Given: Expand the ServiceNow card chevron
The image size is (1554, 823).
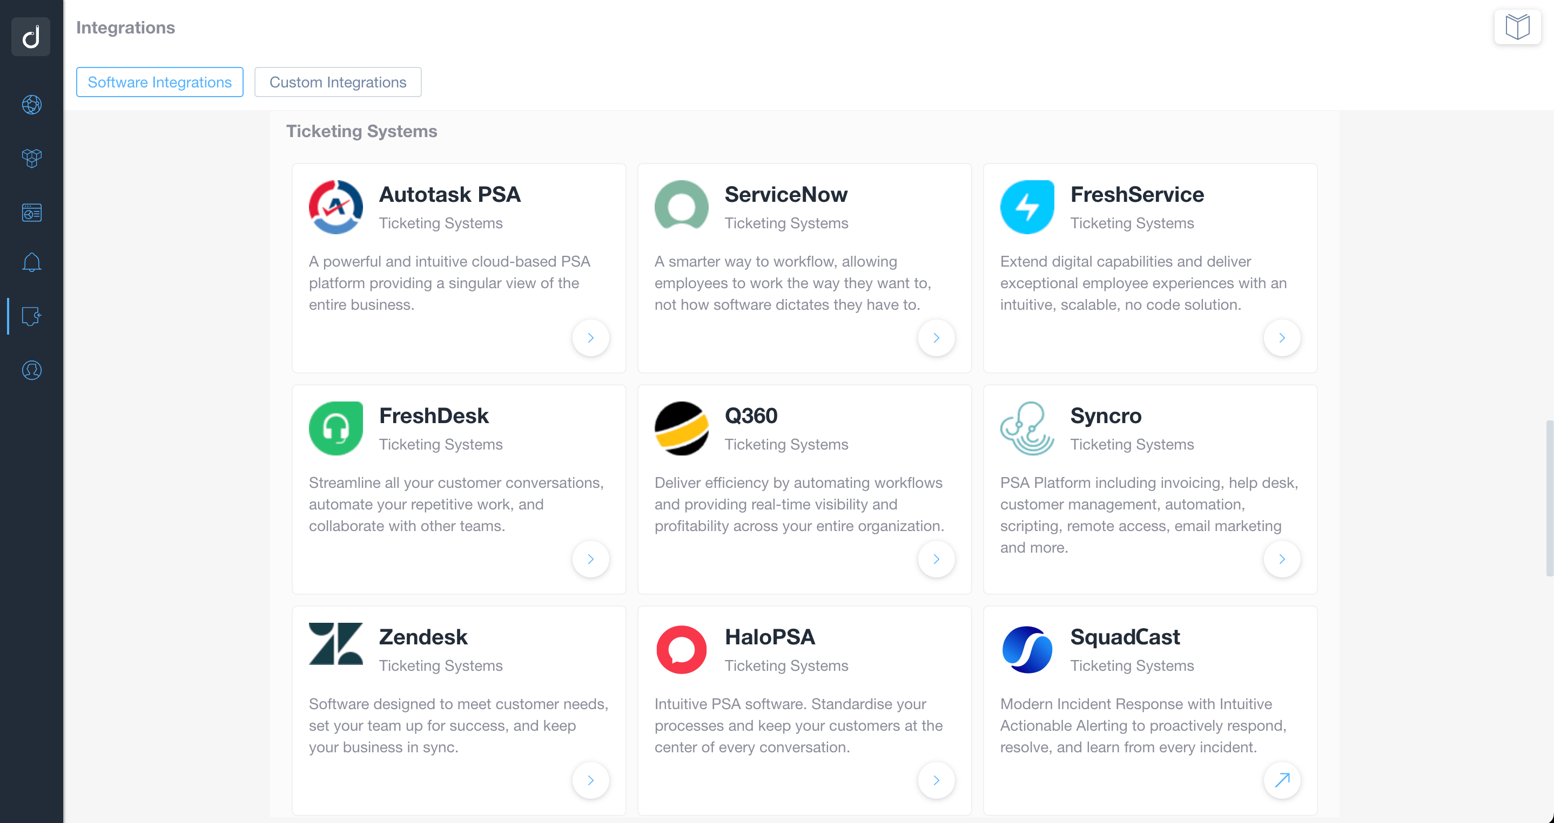Looking at the screenshot, I should coord(936,338).
